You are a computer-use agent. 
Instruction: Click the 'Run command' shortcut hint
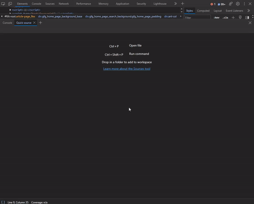click(x=139, y=54)
